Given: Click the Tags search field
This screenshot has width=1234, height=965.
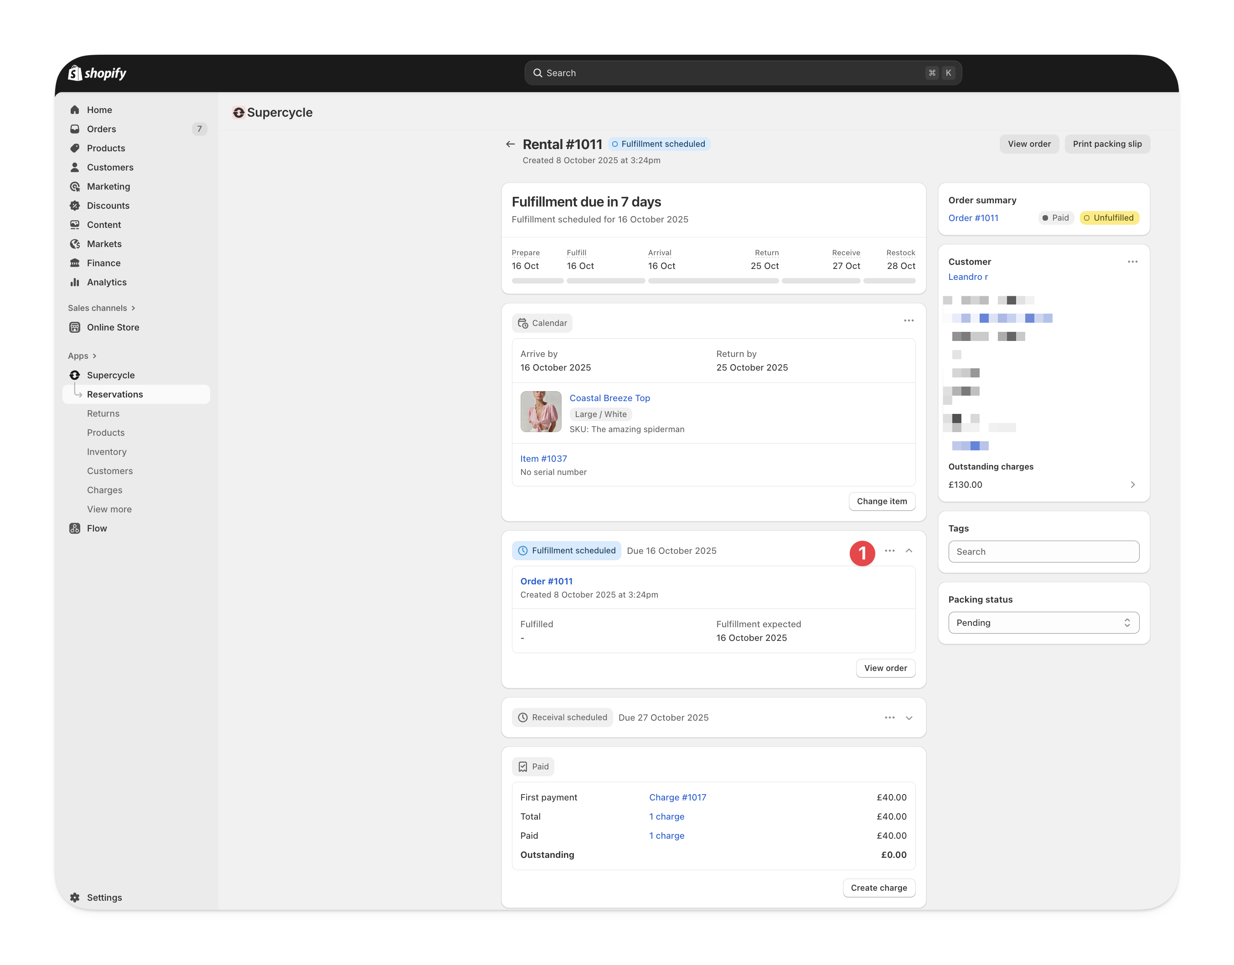Looking at the screenshot, I should point(1043,552).
